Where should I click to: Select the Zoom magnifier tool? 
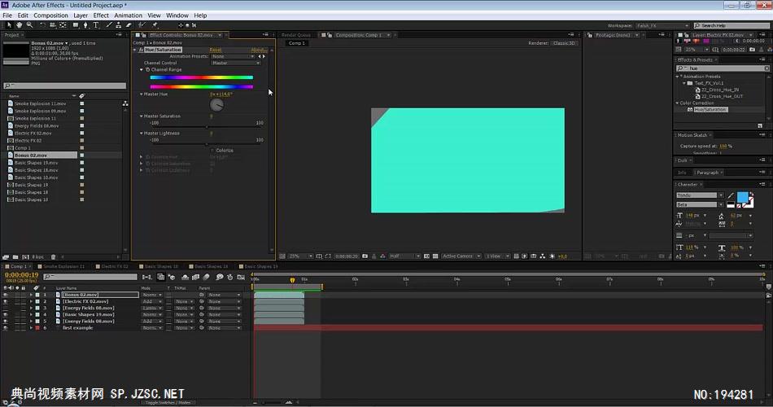(29, 24)
